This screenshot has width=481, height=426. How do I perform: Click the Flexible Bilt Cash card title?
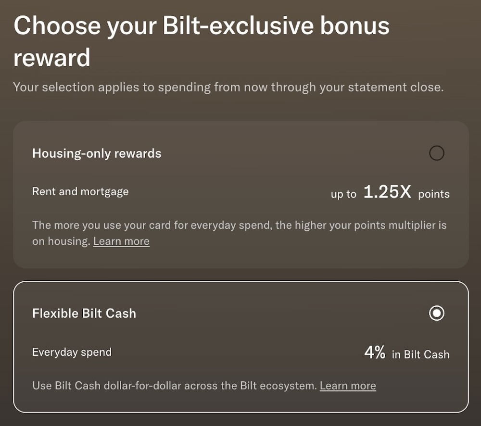point(84,313)
